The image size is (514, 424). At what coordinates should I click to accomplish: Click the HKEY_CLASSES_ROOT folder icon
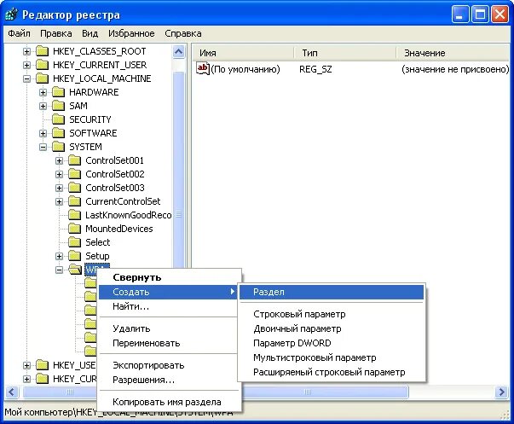[42, 51]
